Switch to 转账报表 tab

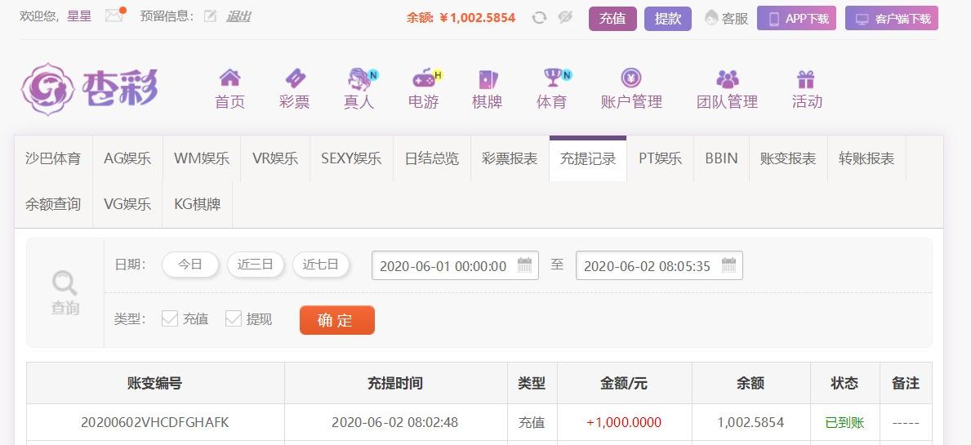click(x=867, y=158)
